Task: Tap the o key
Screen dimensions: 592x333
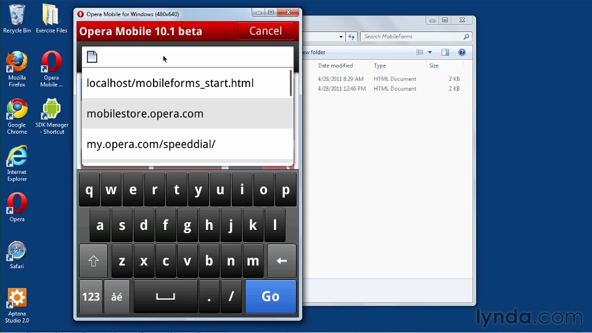Action: pyautogui.click(x=263, y=190)
